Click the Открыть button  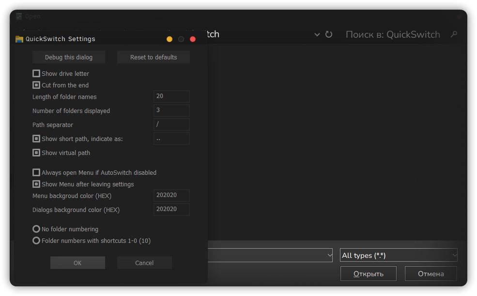click(369, 274)
